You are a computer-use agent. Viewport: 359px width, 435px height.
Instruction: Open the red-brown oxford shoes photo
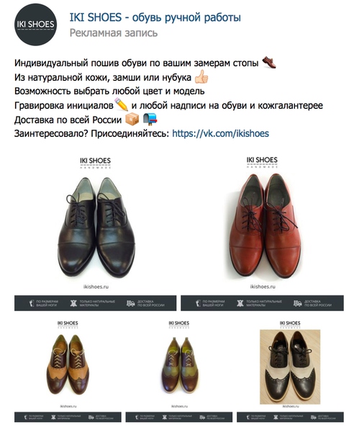[263, 233]
